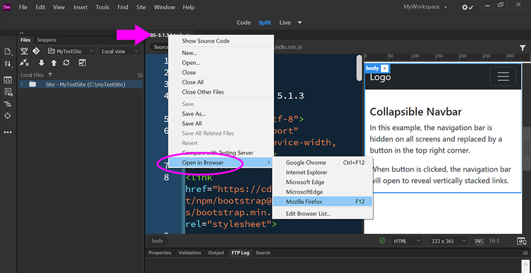This screenshot has height=273, width=531.
Task: Click the Live View Options code icon
Action: click(7, 80)
